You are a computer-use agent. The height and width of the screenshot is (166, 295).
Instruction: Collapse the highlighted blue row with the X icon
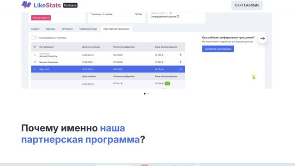(180, 69)
